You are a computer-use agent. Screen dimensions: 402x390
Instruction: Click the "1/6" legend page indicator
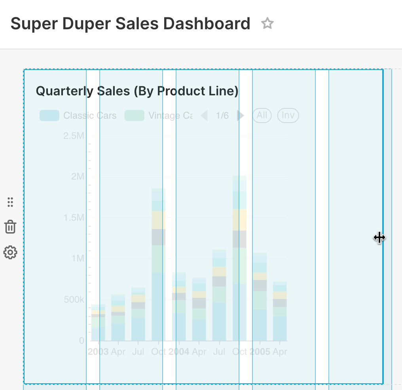(222, 115)
